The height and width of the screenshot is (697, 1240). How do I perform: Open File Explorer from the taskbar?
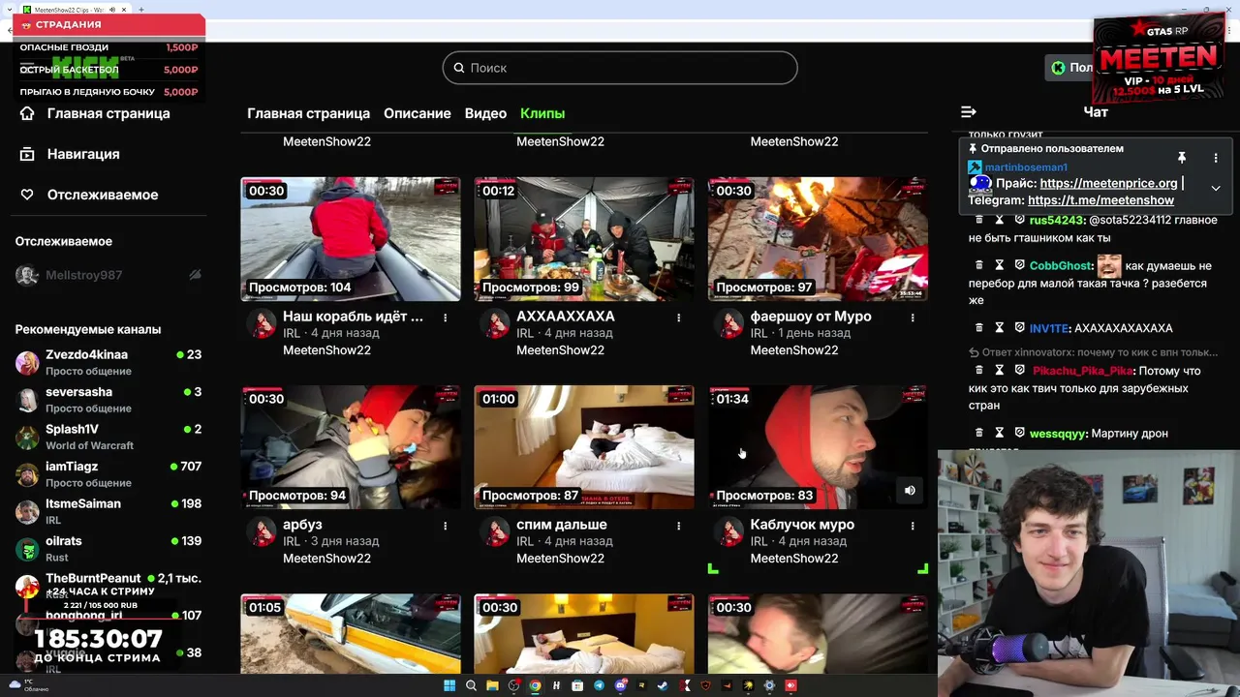click(x=492, y=685)
